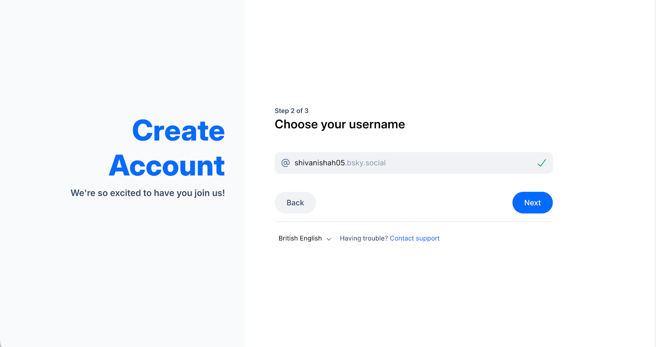Click the Having trouble text
Viewport: 656px width, 347px height.
[363, 238]
